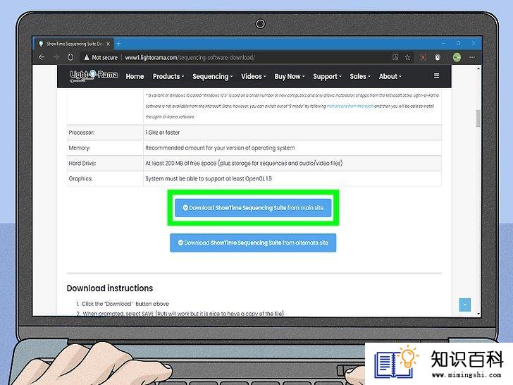Click the scrollbar down arrow

point(478,314)
